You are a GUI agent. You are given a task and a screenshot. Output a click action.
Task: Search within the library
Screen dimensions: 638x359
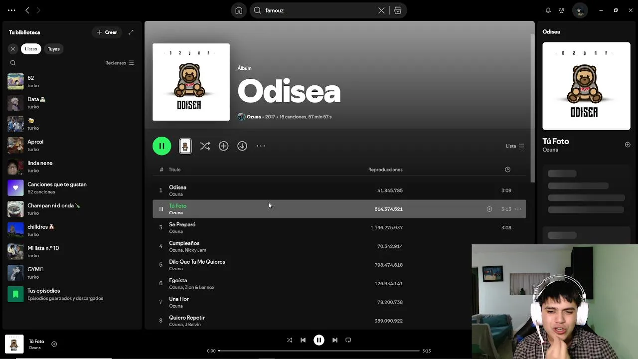13,63
